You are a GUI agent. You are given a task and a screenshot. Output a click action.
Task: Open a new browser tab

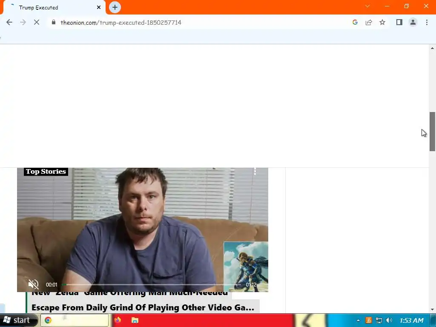[x=115, y=7]
